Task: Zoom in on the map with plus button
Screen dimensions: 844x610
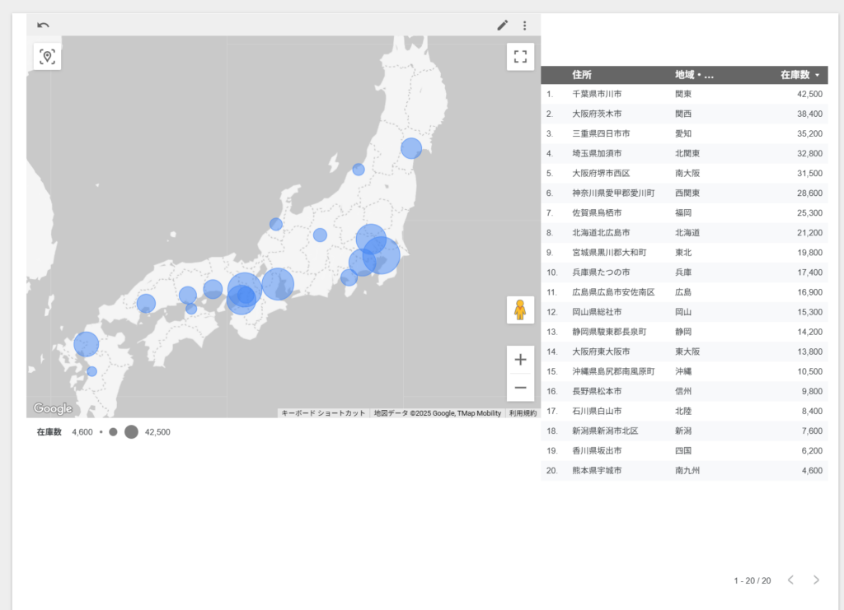Action: 520,360
